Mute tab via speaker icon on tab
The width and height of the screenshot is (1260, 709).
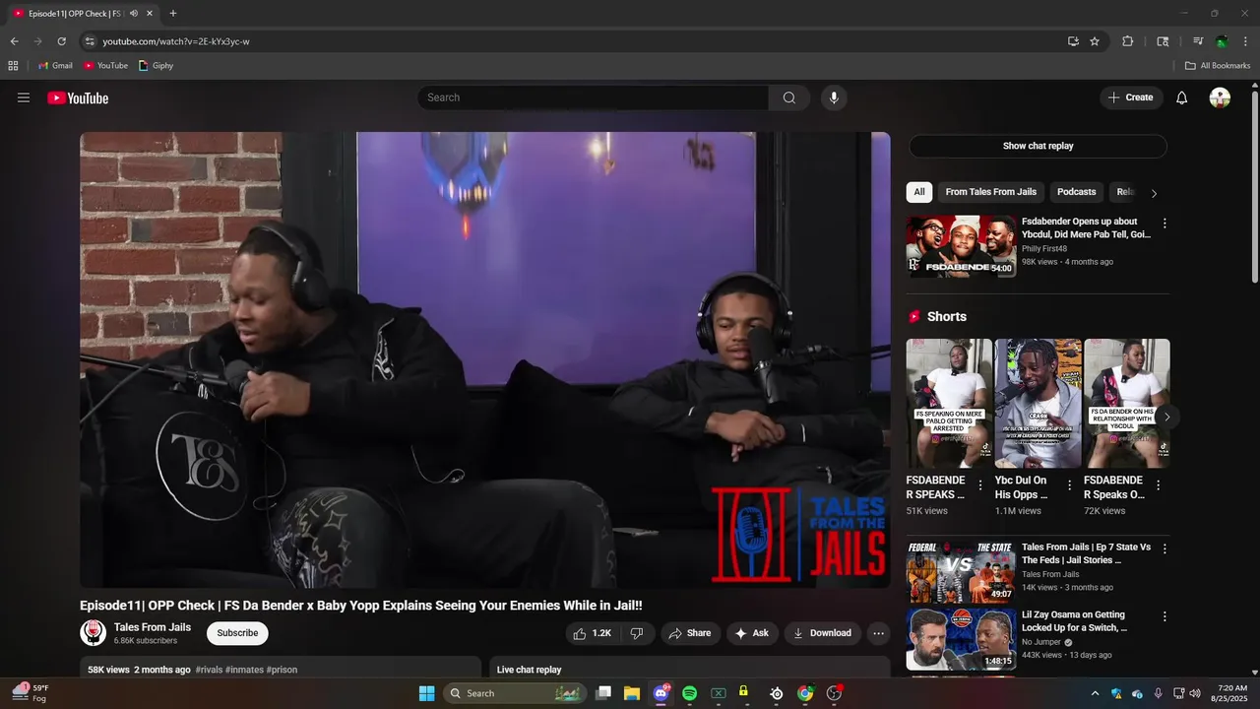[134, 14]
